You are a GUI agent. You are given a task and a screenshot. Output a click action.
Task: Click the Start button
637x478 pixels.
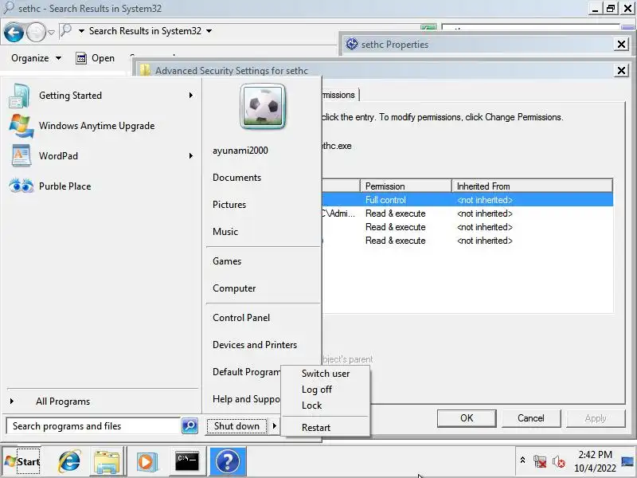click(22, 462)
